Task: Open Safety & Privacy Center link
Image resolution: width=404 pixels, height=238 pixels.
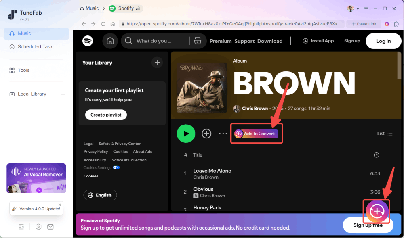Action: click(x=120, y=144)
